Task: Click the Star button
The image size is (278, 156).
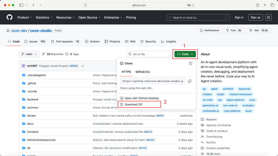Action: (259, 31)
